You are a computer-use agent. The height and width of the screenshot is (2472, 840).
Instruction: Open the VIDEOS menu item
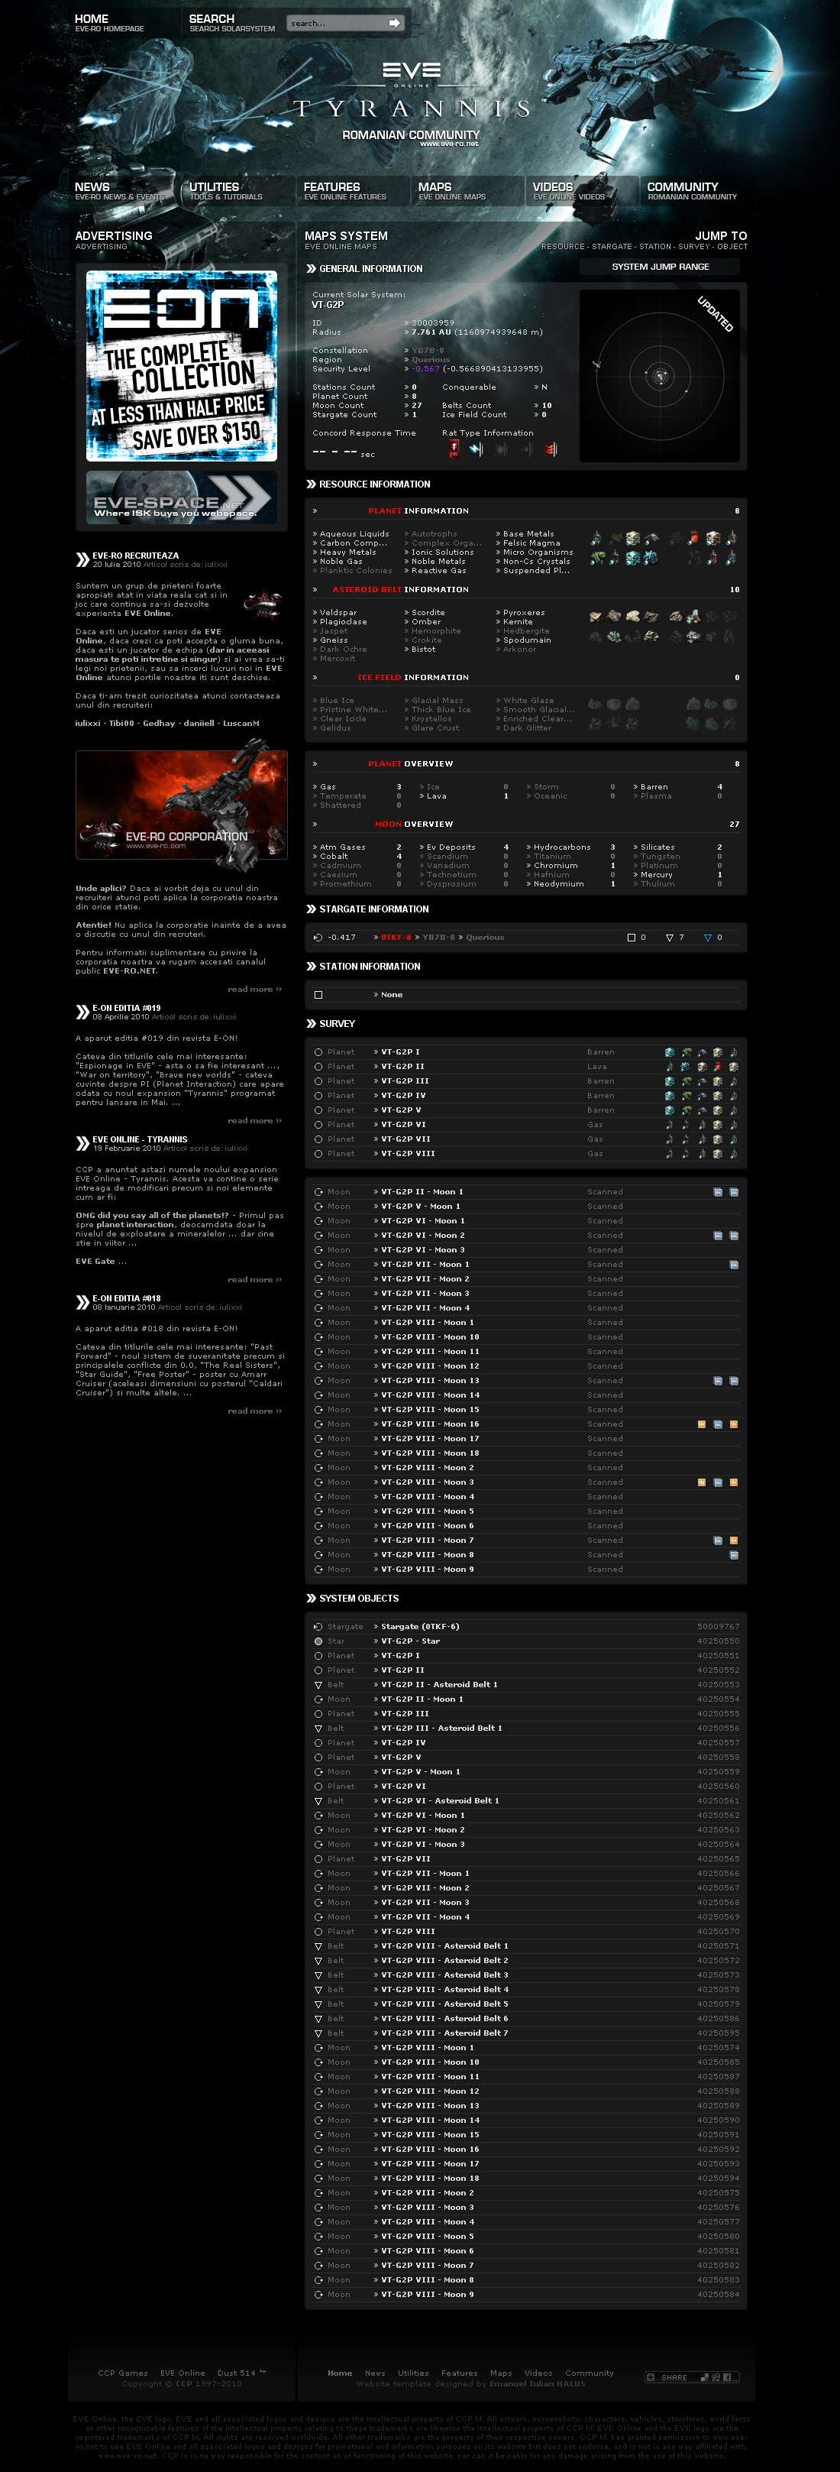(569, 191)
